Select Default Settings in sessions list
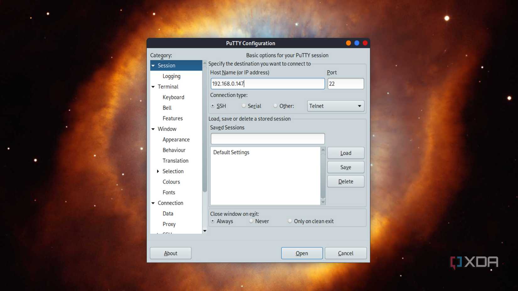The width and height of the screenshot is (518, 291). (x=231, y=152)
